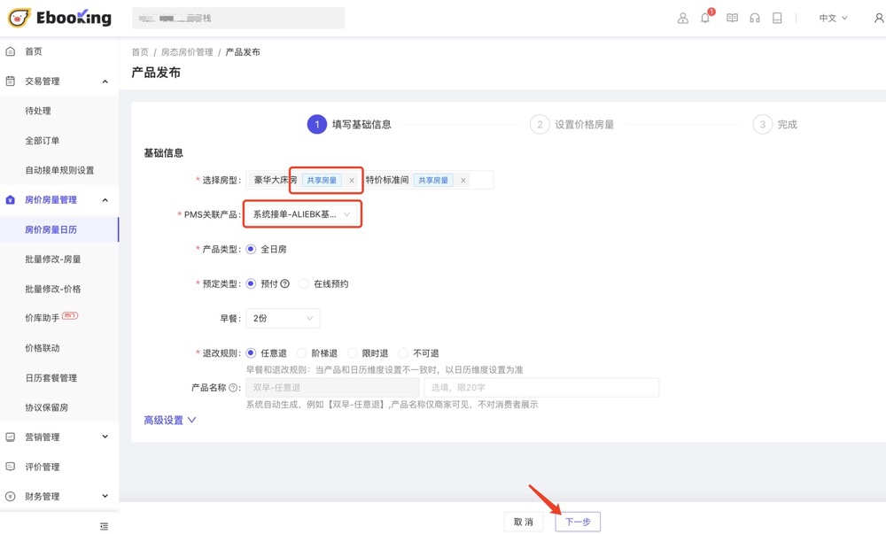Go to 全部订单 in sidebar
This screenshot has height=534, width=886.
[43, 141]
